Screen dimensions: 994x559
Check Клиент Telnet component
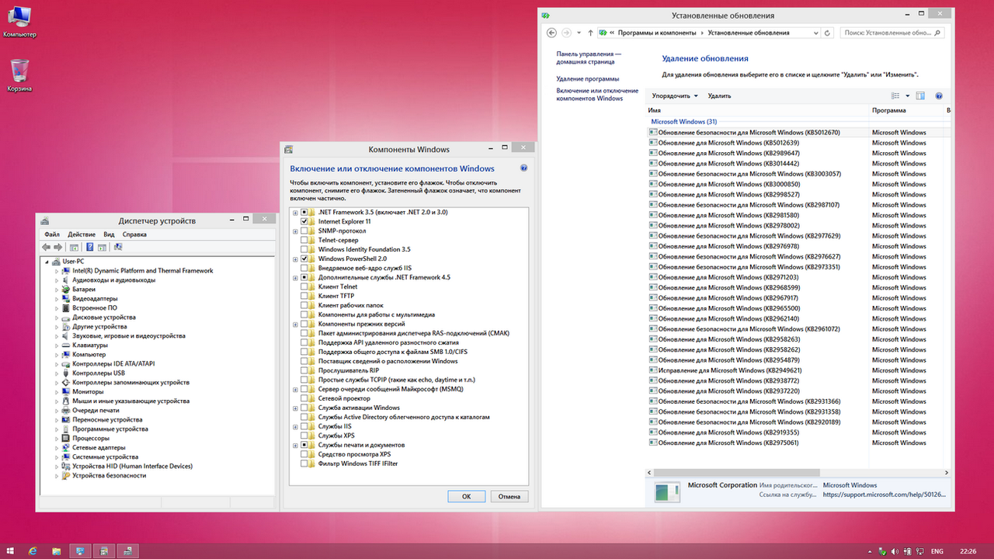tap(304, 286)
